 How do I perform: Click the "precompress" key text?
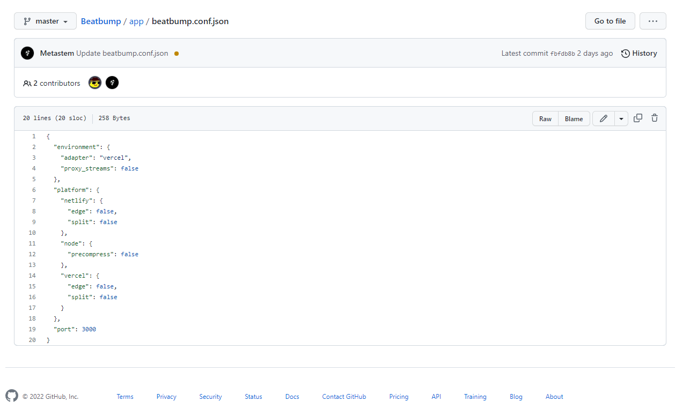(x=91, y=254)
